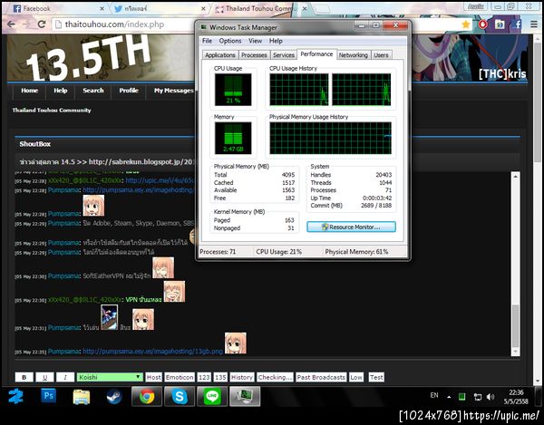Click the red Opera-style extension icon
Viewport: 544px width, 425px height.
point(482,24)
